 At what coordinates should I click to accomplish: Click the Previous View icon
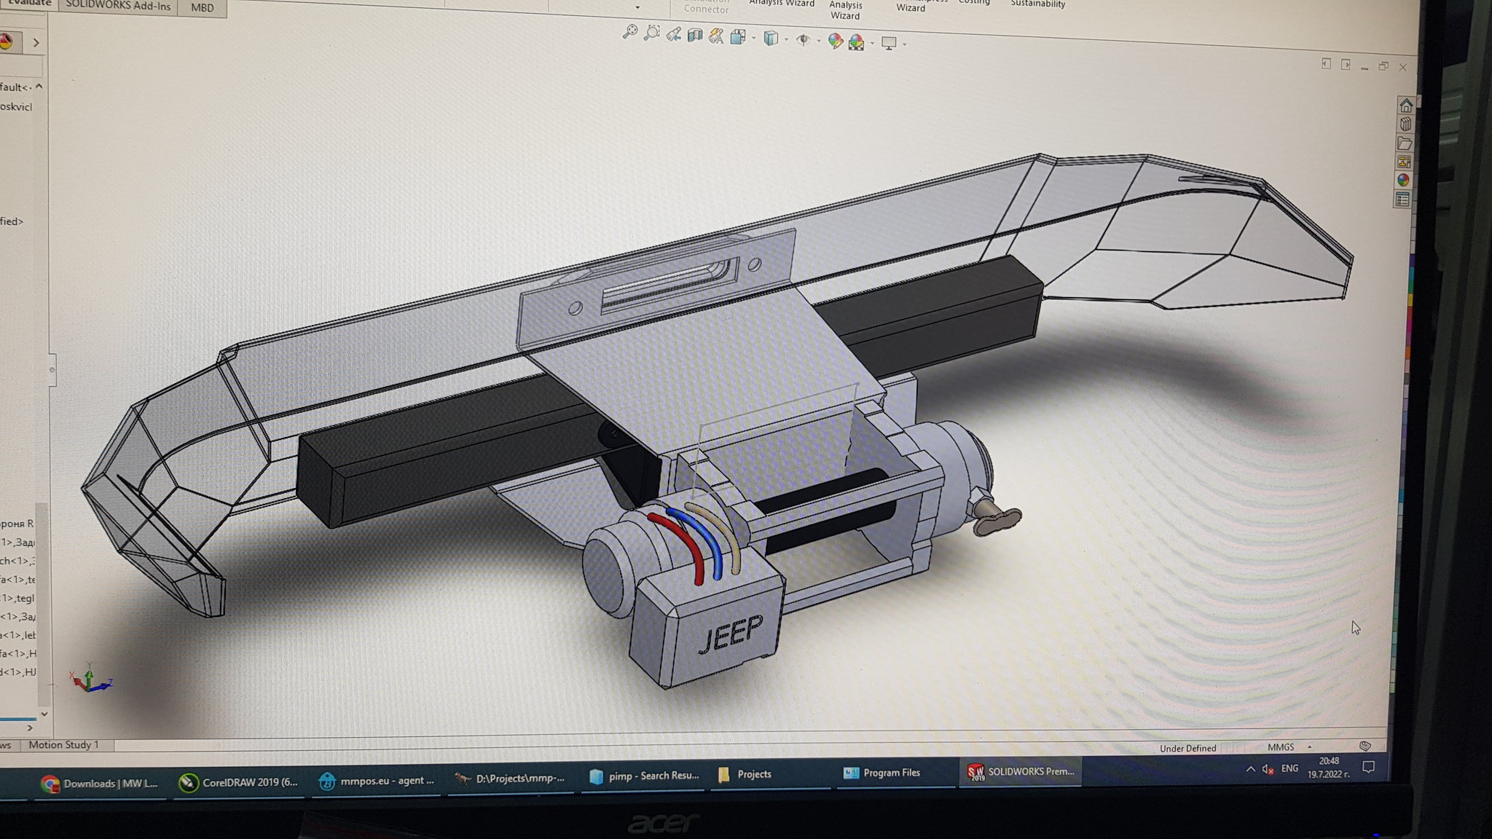[x=673, y=34]
